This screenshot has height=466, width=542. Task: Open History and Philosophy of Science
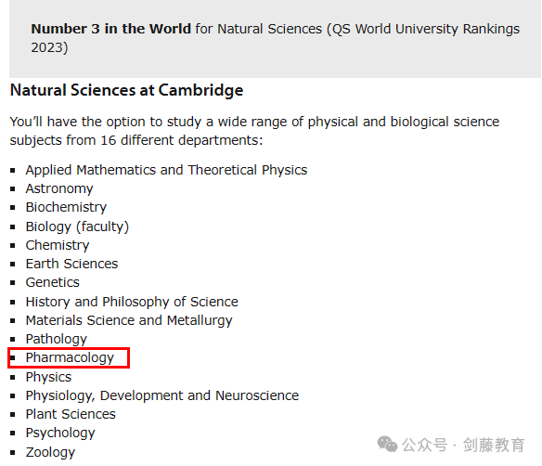coord(132,302)
